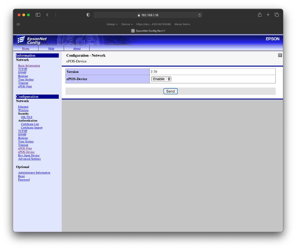Open the https://dev bookmark
Viewport: 296px width, 249px height.
[153, 24]
